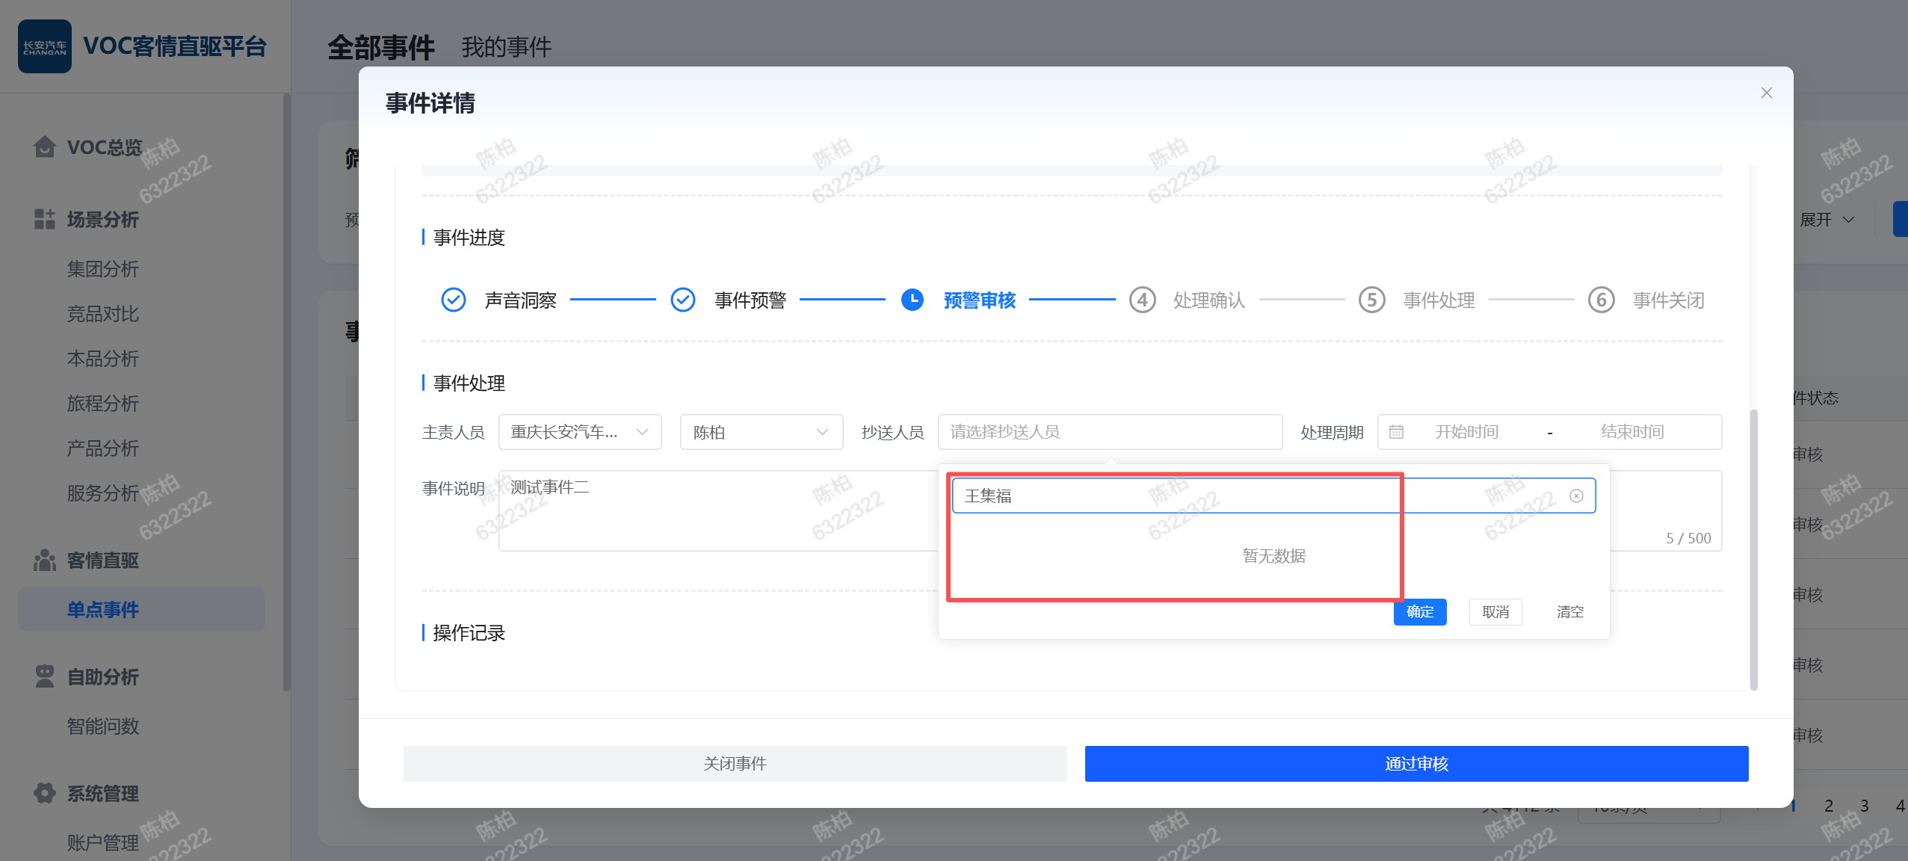Click the 声音洞察 completed checkmark icon
The height and width of the screenshot is (861, 1908).
click(454, 300)
